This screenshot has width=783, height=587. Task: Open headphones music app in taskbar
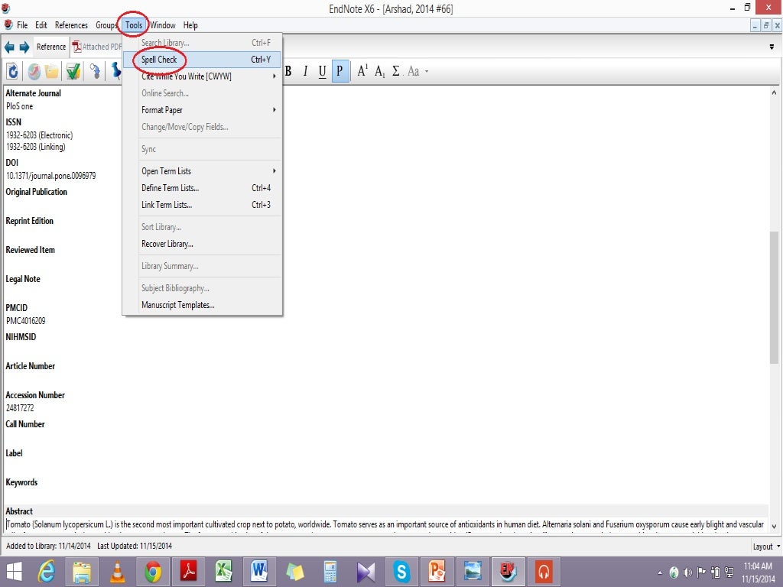coord(544,572)
